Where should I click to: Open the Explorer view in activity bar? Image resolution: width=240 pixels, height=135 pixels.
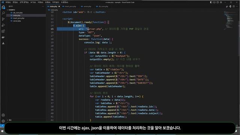[3, 7]
